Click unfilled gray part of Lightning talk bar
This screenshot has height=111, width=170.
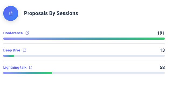click(109, 73)
